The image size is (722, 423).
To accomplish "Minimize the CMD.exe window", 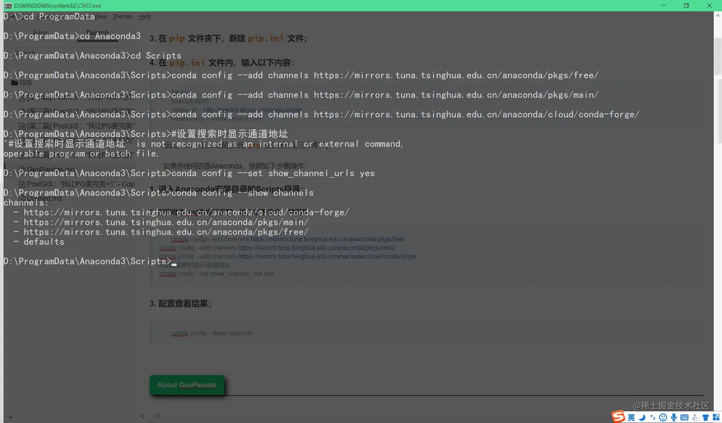I will [x=663, y=6].
